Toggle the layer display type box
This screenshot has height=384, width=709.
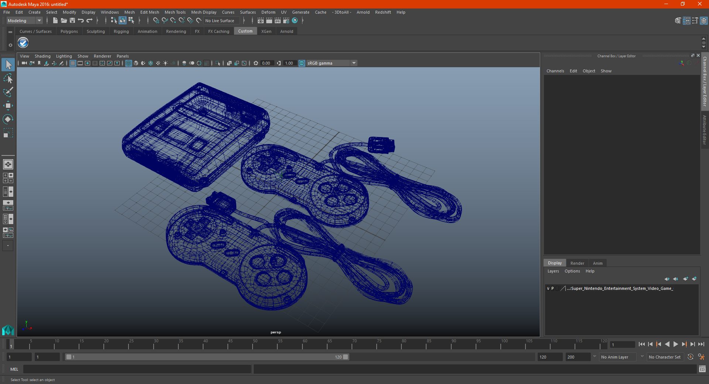click(557, 288)
